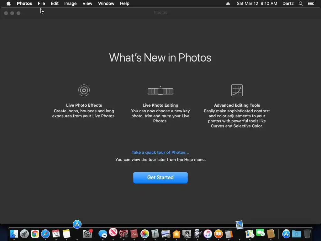Viewport: 321px width, 241px height.
Task: Open Image Capture camera icon in Dock
Action: pos(187,233)
